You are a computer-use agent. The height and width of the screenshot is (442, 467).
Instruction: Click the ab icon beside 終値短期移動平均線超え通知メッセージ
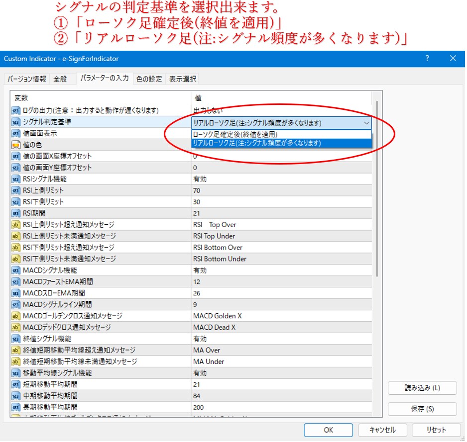(15, 350)
